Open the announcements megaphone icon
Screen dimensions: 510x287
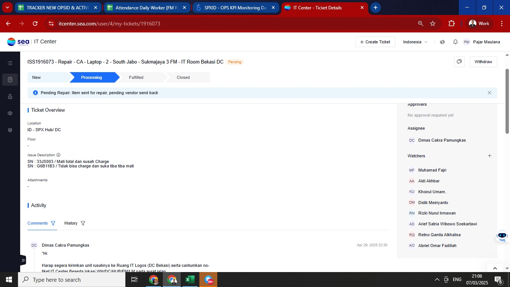pyautogui.click(x=442, y=42)
